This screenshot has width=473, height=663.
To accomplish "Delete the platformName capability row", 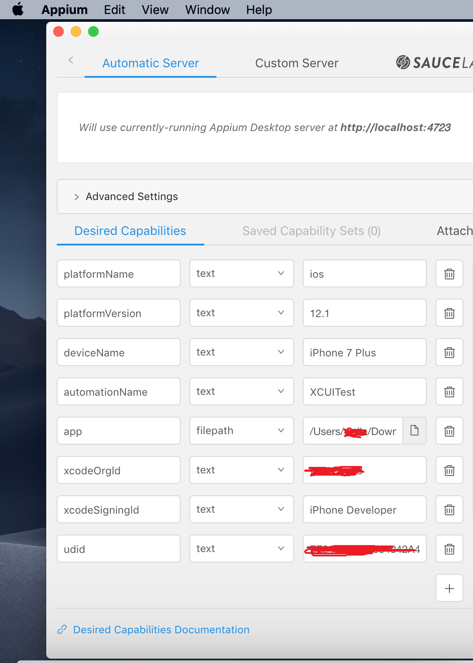I will 449,274.
